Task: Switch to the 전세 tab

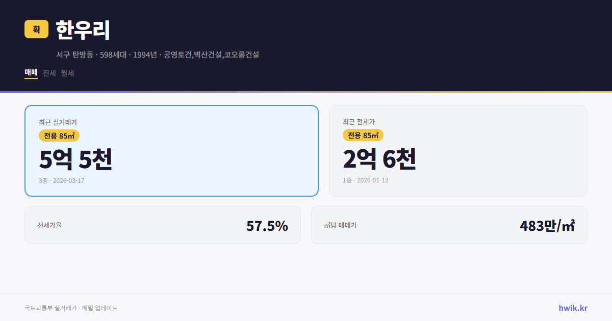Action: point(48,73)
